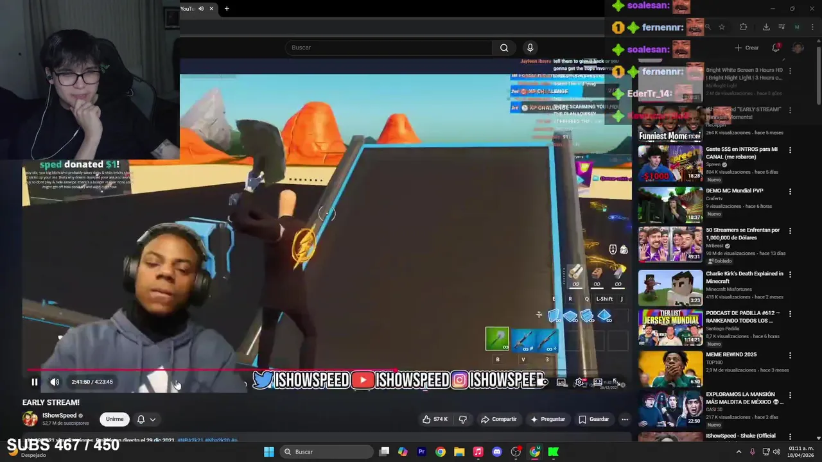Dislike the EARLY STREAM video
Viewport: 822px width, 462px height.
pos(462,419)
